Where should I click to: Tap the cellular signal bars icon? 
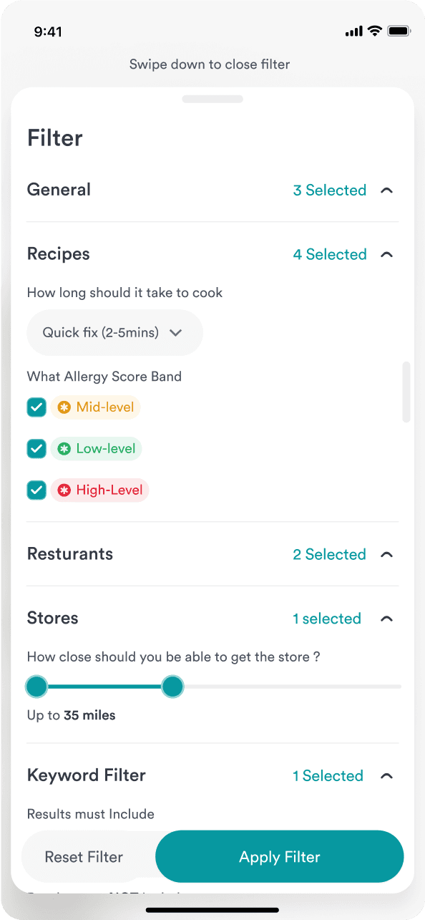[353, 32]
